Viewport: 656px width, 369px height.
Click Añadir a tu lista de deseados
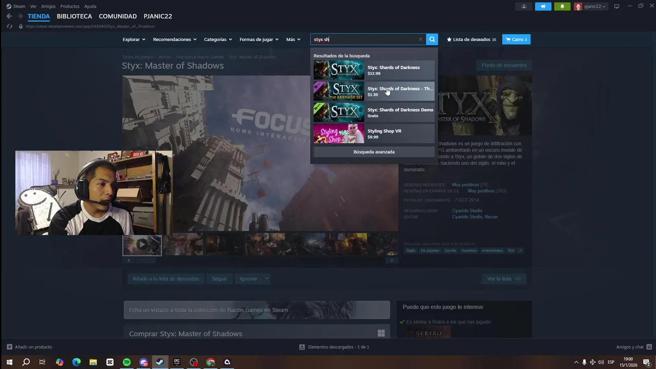pyautogui.click(x=166, y=279)
